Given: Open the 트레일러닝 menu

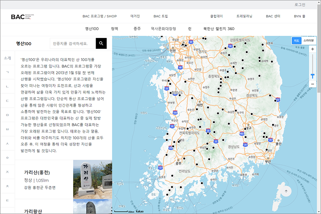Looking at the screenshot, I should 244,16.
